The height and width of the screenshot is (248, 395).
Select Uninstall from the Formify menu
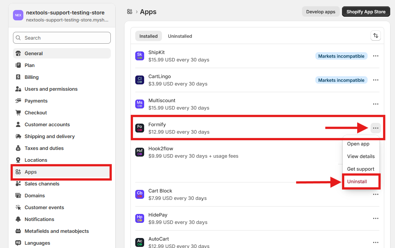point(357,182)
